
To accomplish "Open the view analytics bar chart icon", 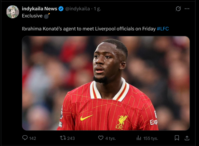I will pos(139,138).
